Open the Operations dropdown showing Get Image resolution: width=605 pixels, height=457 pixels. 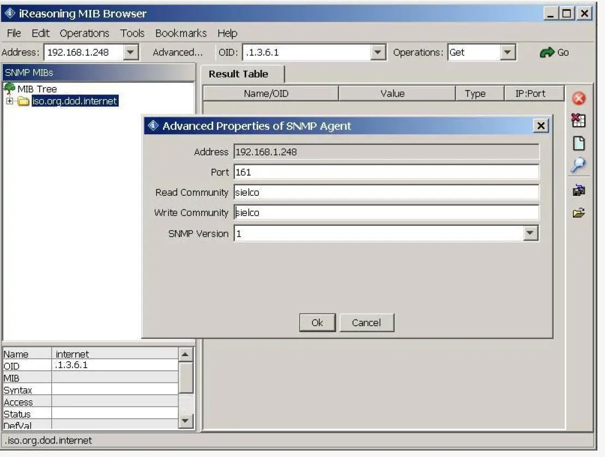point(507,52)
